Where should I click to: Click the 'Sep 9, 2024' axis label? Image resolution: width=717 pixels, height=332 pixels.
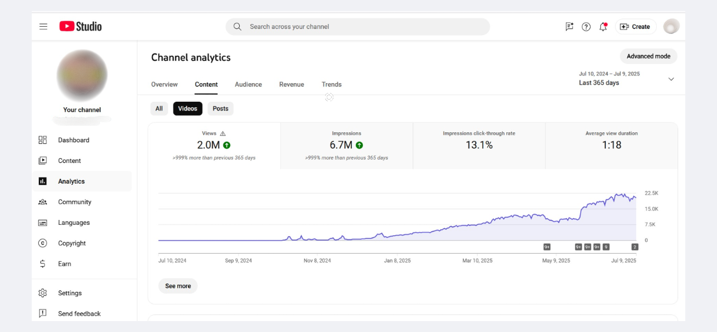(239, 261)
